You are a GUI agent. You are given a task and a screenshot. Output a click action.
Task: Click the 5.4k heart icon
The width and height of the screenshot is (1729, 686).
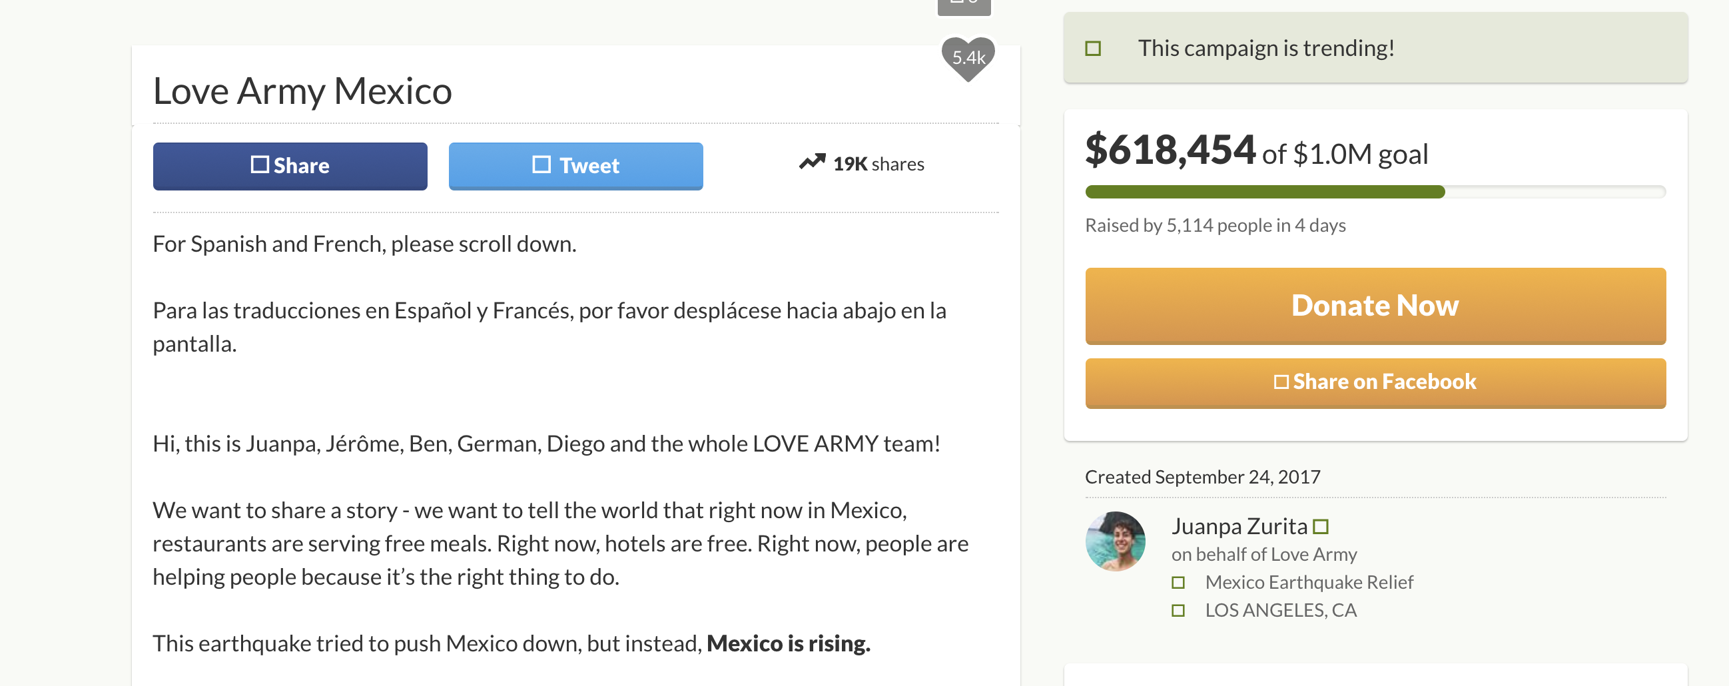(968, 58)
